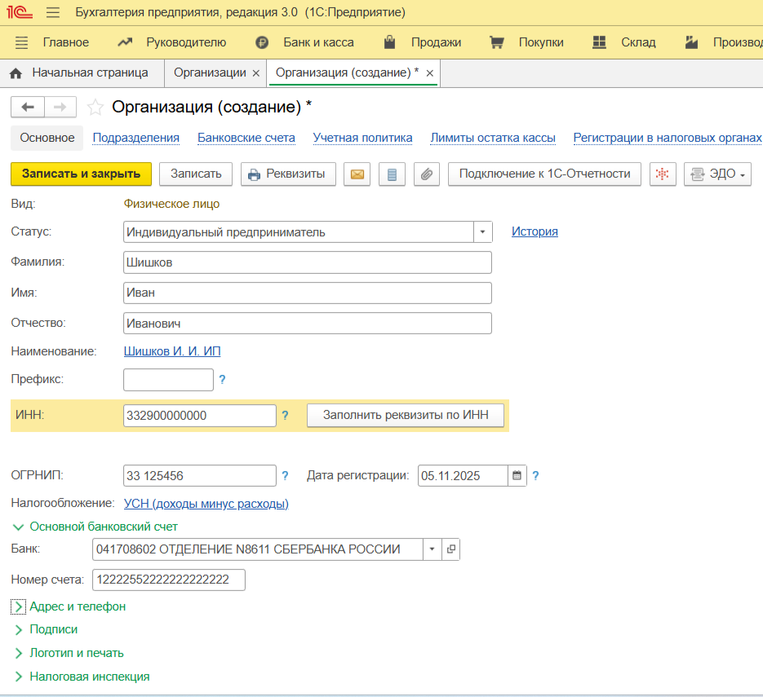Image resolution: width=763 pixels, height=697 pixels.
Task: Switch to the Банковские счета tab
Action: [246, 138]
